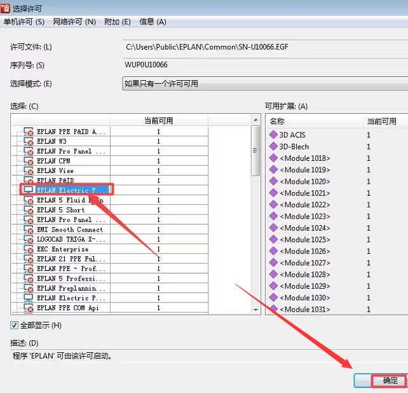
Task: Select the <Module 1023> entry
Action: click(x=304, y=216)
